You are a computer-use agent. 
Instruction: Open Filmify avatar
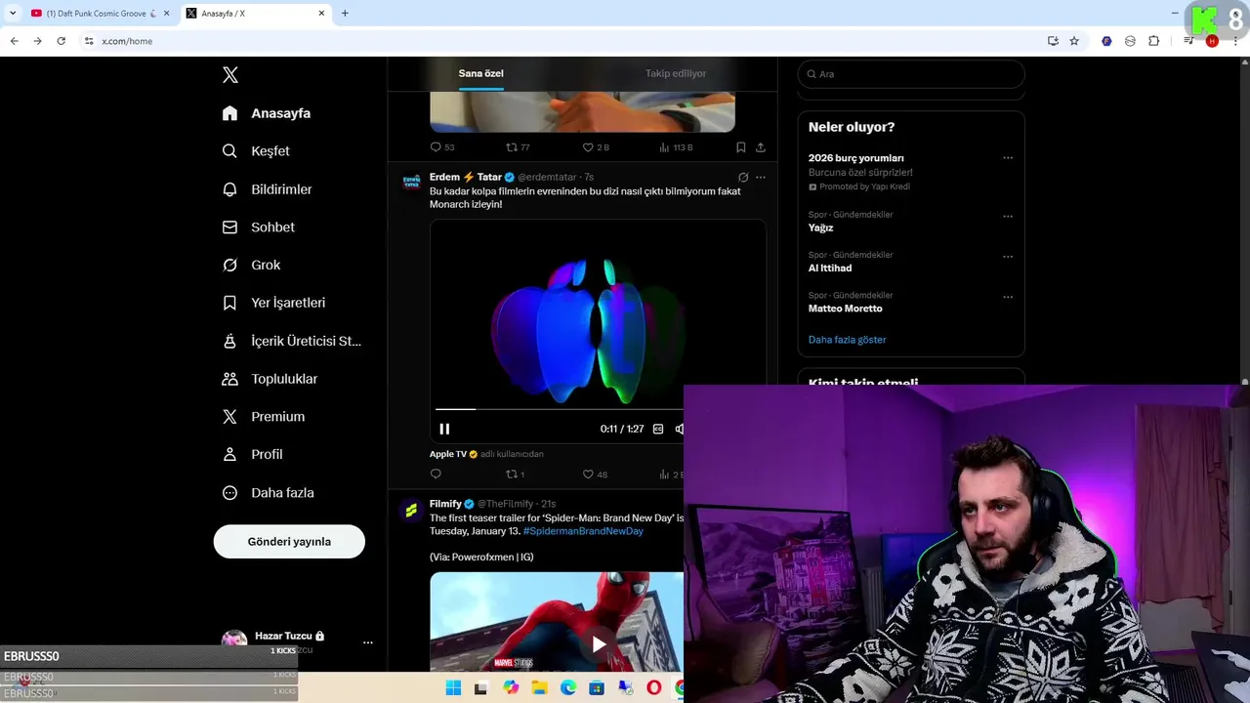(x=411, y=510)
